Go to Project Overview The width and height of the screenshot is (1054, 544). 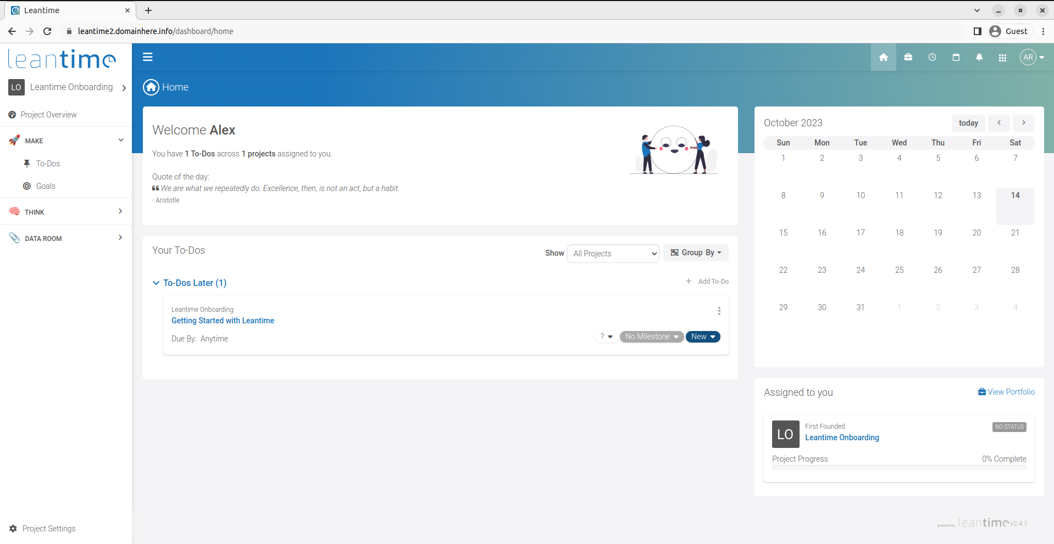point(48,115)
